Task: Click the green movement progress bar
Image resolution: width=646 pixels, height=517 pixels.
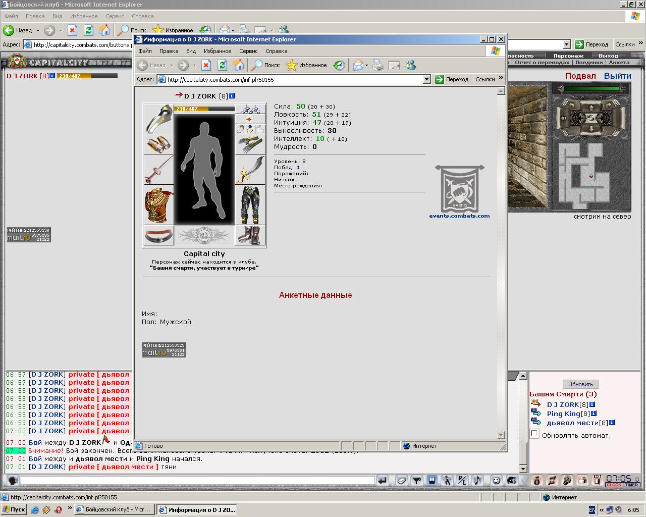Action: 591,88
